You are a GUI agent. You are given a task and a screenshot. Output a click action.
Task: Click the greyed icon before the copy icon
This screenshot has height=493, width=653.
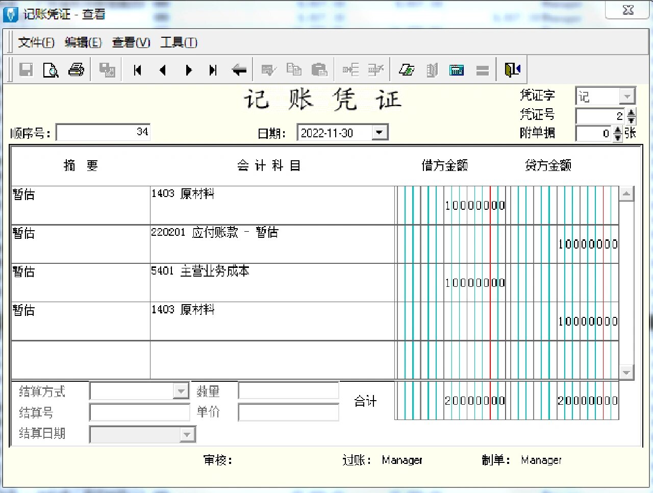269,69
